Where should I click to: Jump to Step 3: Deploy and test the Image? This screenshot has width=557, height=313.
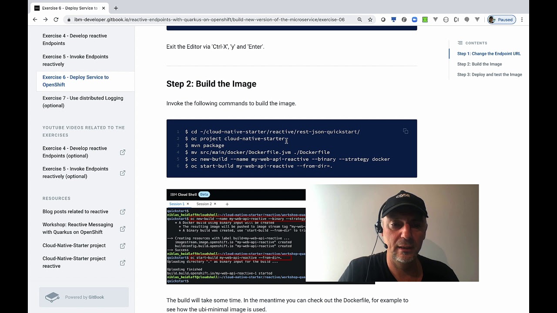tap(490, 75)
